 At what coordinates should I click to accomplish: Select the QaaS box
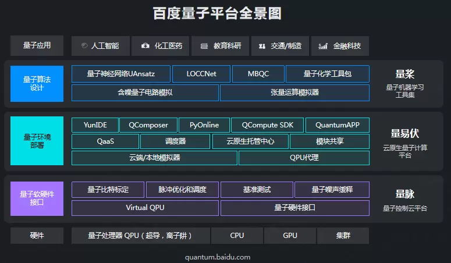pos(105,141)
